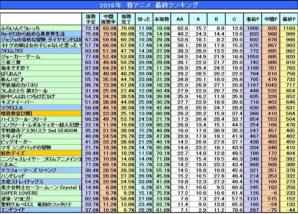Image resolution: width=298 pixels, height=214 pixels.
Task: Select final points cell '1103' for ふらいんぐうぃっち
Action: pos(289,28)
